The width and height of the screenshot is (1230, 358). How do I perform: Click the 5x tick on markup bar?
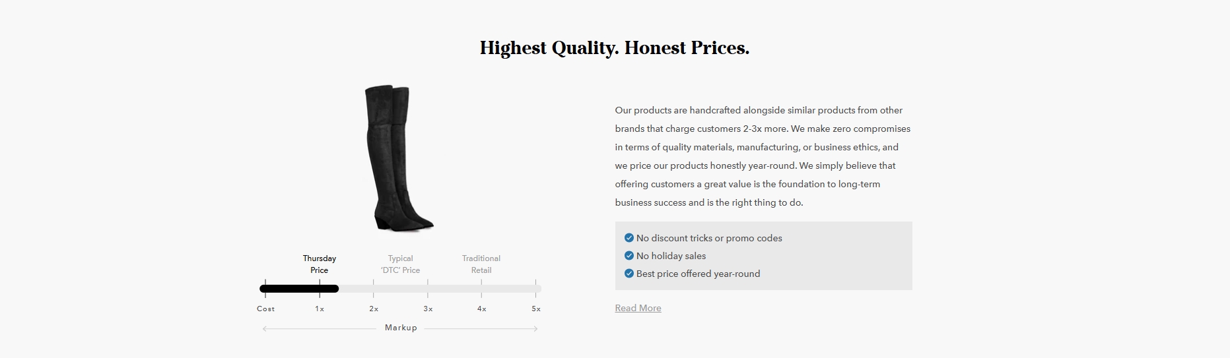[x=535, y=288]
